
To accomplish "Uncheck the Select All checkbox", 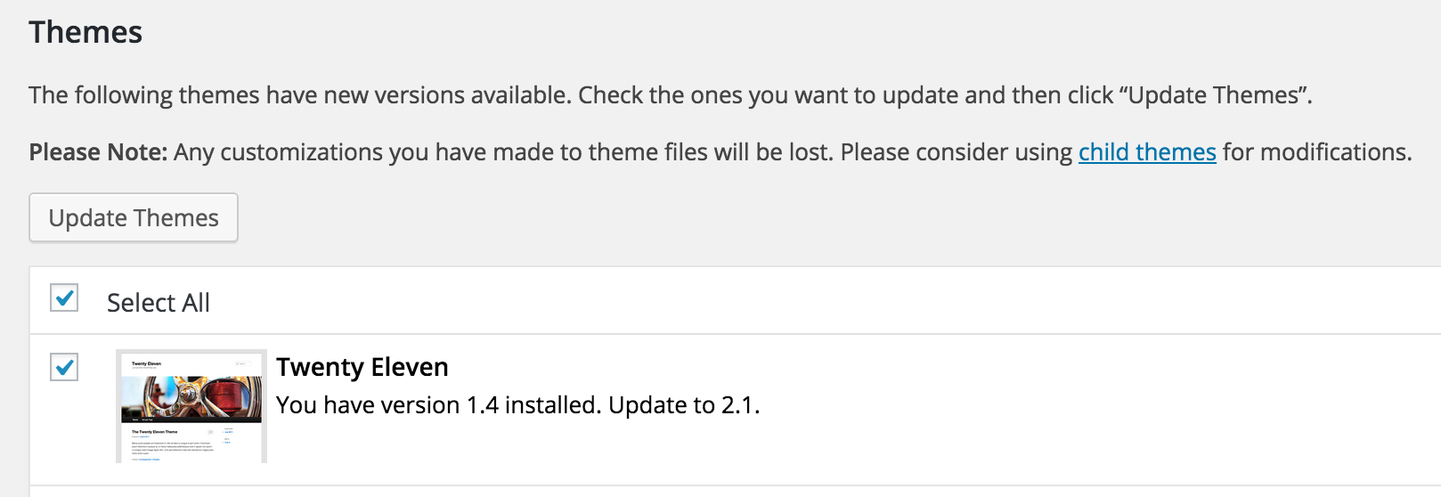I will [x=64, y=297].
